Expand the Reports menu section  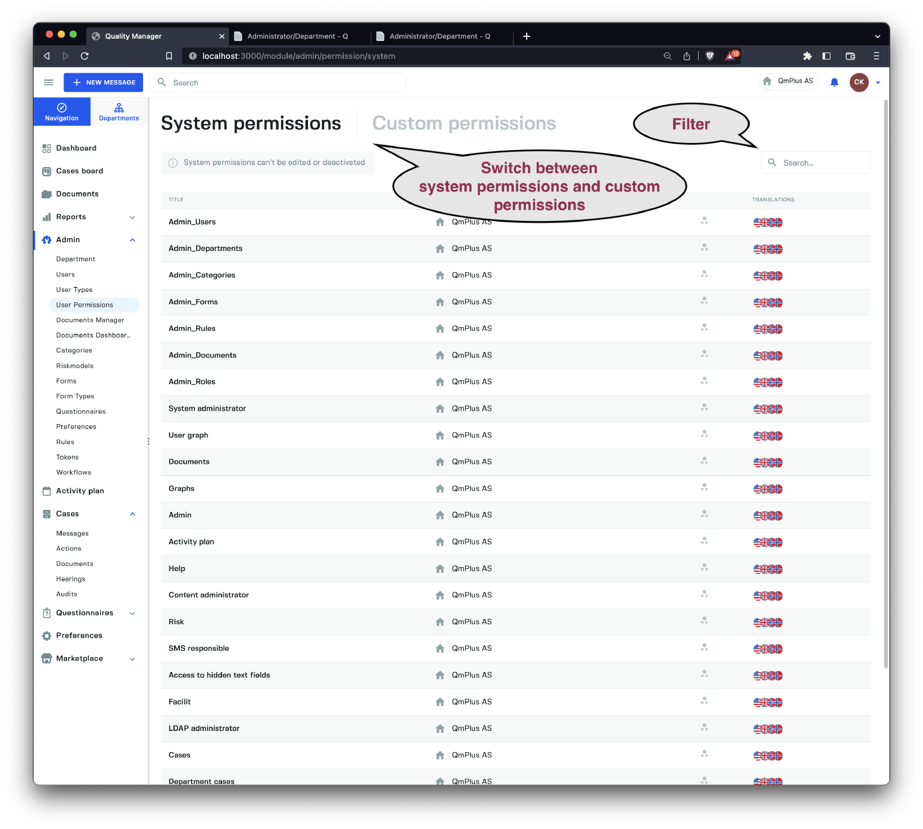coord(132,217)
